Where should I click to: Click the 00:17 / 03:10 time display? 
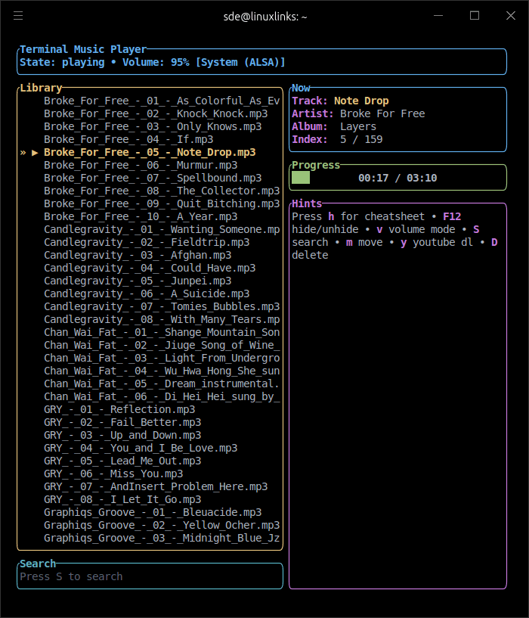click(x=397, y=178)
